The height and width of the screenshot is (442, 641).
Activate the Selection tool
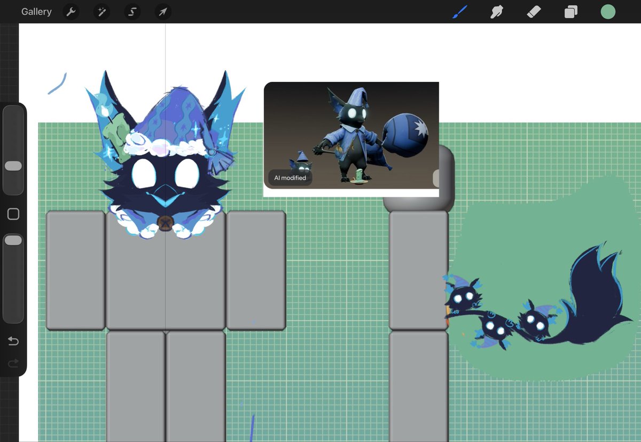point(132,12)
